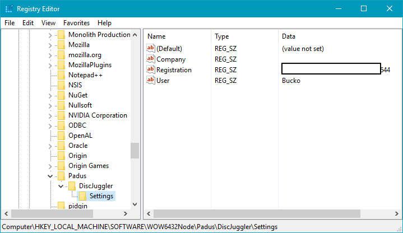Image resolution: width=403 pixels, height=233 pixels.
Task: Click the values pane horizontal scrollbar thumb
Action: (257, 213)
